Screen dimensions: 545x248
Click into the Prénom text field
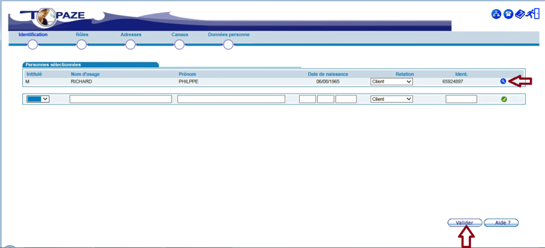[231, 99]
